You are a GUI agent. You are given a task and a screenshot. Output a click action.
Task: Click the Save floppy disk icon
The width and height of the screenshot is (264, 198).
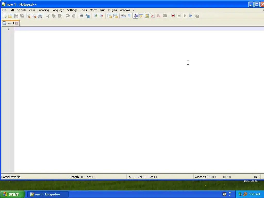[x=16, y=16]
